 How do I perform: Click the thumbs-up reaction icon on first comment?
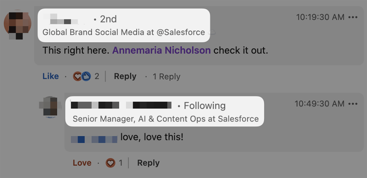pos(87,76)
